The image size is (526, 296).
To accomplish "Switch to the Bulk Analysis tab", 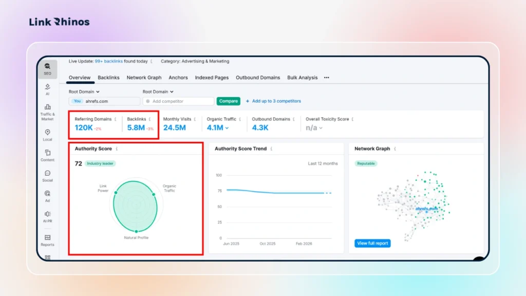I will coord(302,78).
